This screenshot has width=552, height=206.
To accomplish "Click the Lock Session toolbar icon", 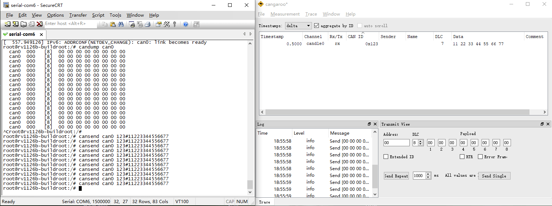I will [196, 24].
